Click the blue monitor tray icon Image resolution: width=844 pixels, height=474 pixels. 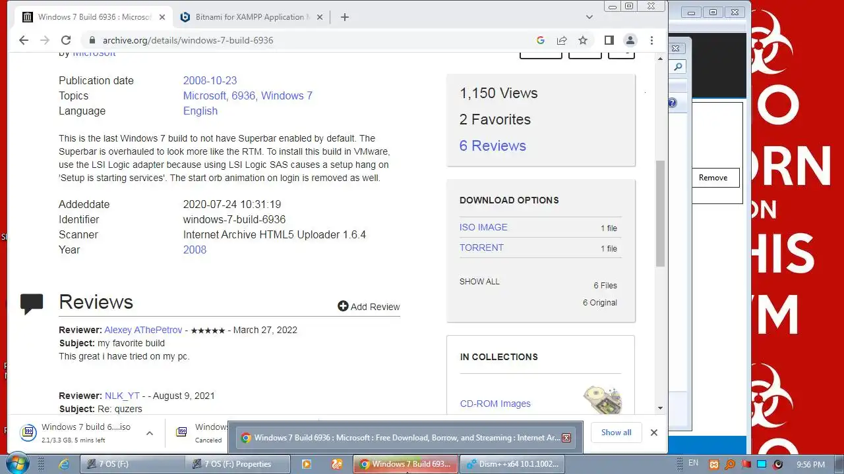click(762, 464)
